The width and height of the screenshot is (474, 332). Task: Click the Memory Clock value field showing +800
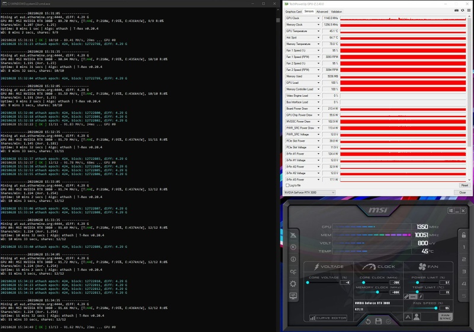(395, 292)
